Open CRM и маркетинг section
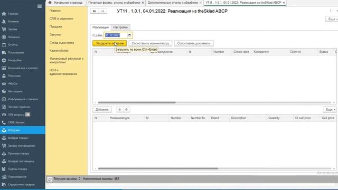338x190 pixels. [x=61, y=18]
